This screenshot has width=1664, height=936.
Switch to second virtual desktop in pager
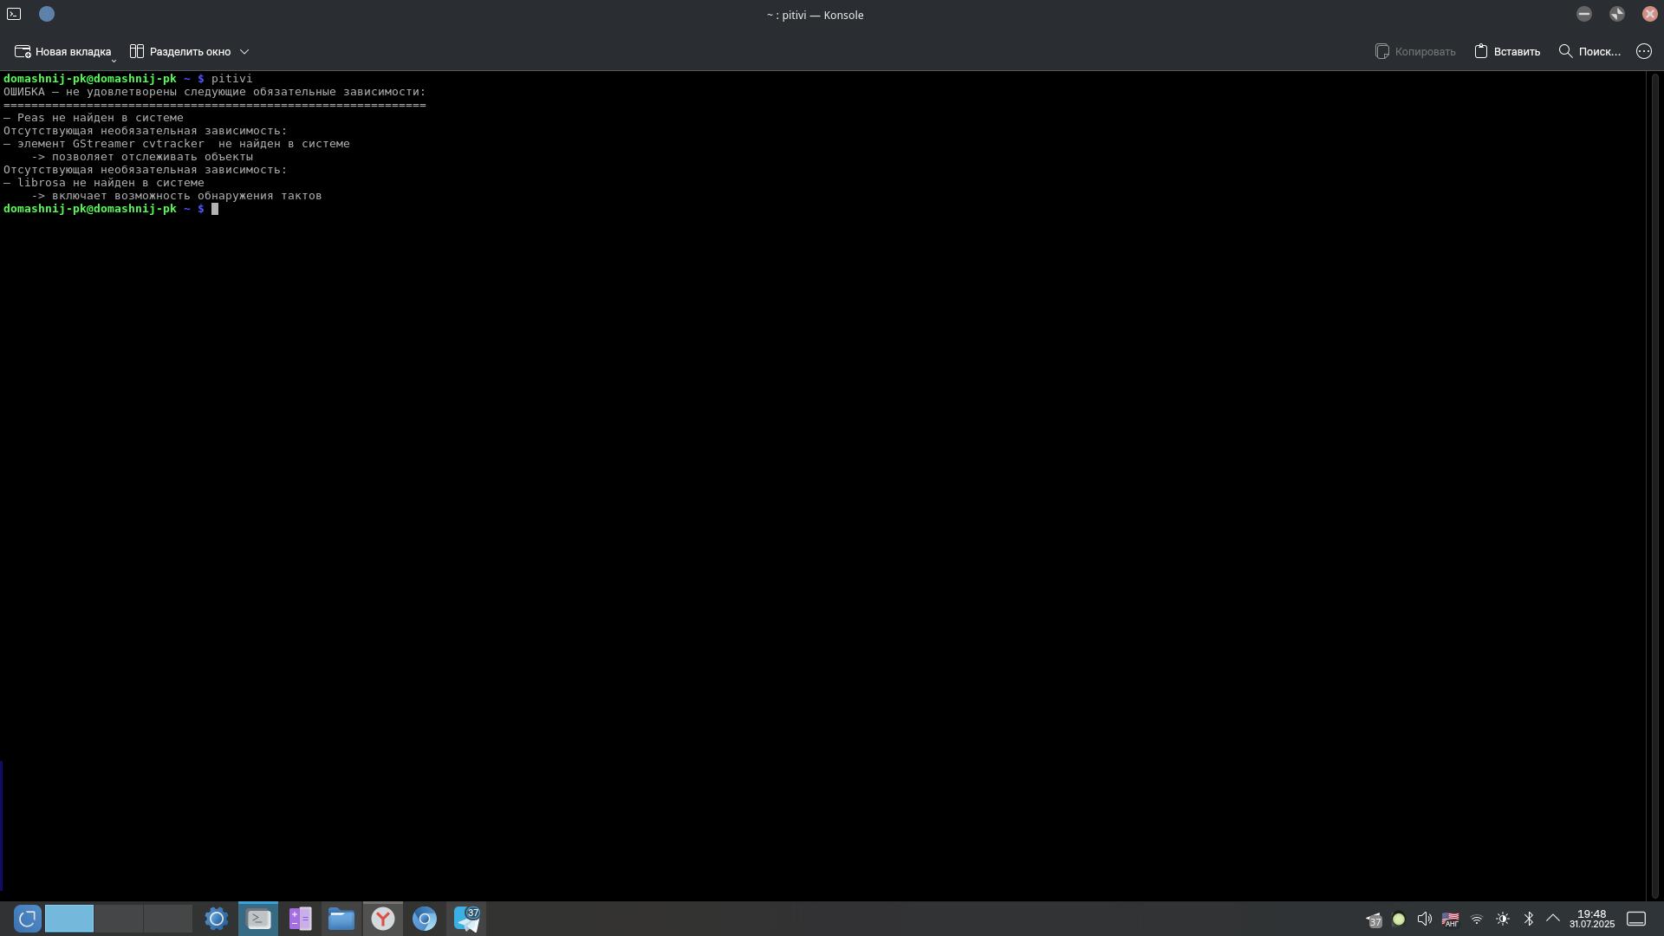(119, 919)
